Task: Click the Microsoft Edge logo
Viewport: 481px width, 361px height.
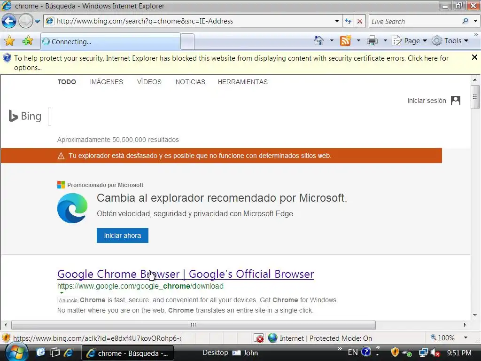Action: click(72, 208)
